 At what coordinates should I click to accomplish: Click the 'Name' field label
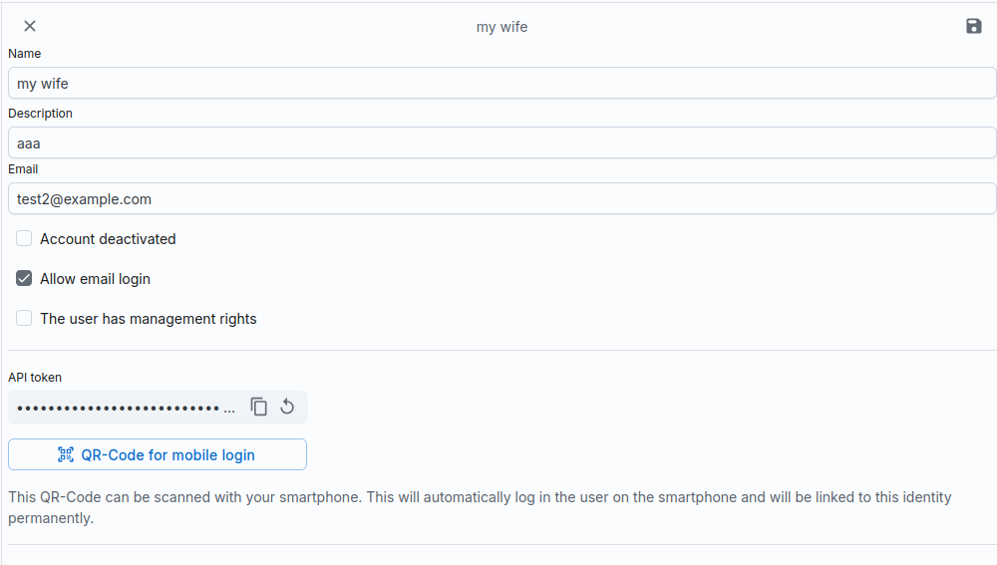25,54
